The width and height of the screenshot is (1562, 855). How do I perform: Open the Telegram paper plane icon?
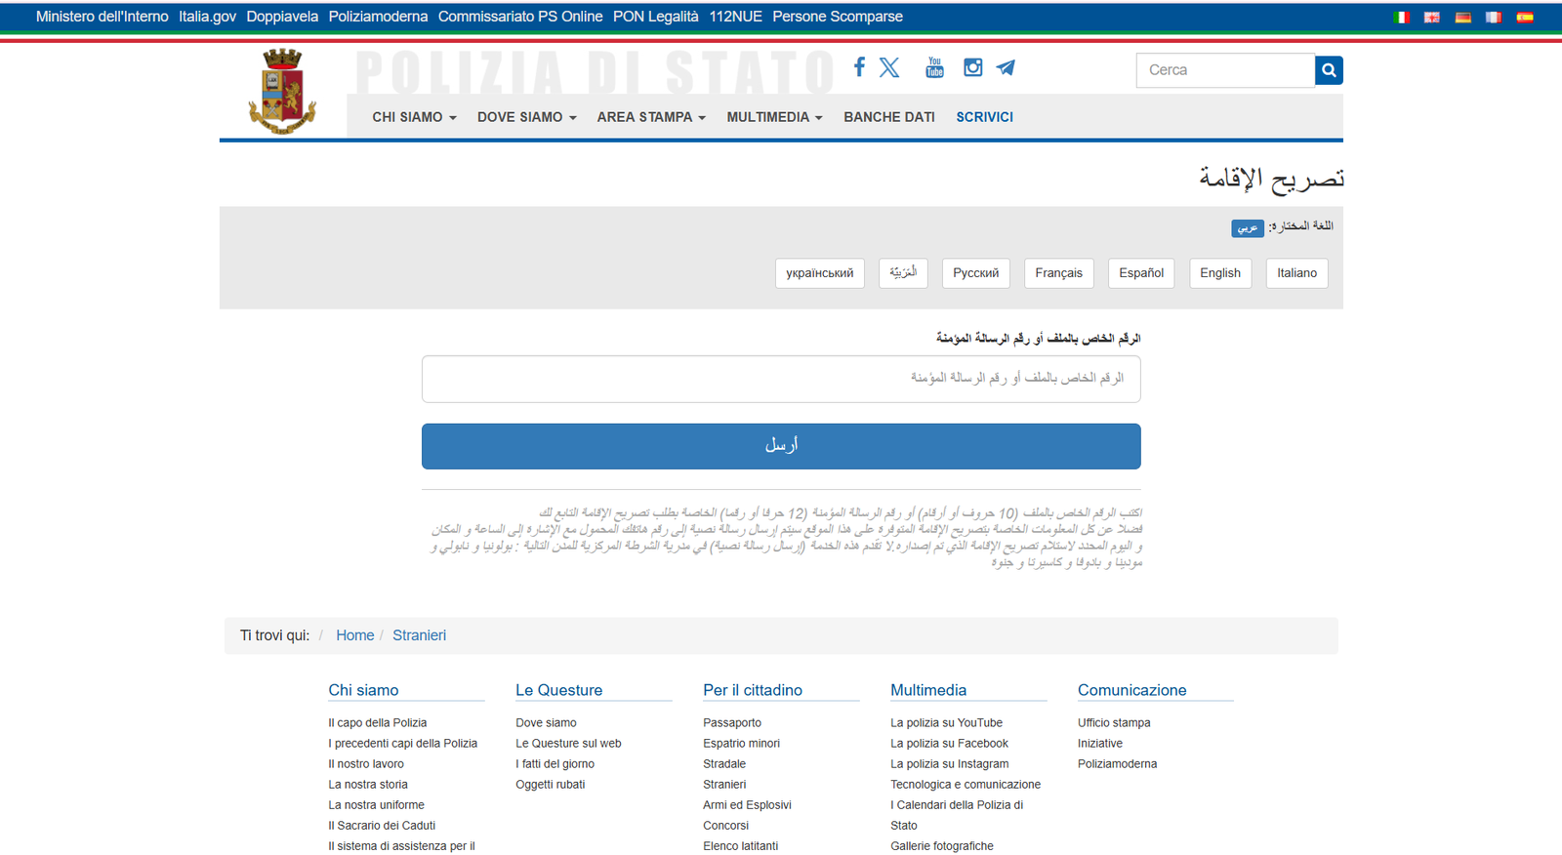click(x=1006, y=67)
